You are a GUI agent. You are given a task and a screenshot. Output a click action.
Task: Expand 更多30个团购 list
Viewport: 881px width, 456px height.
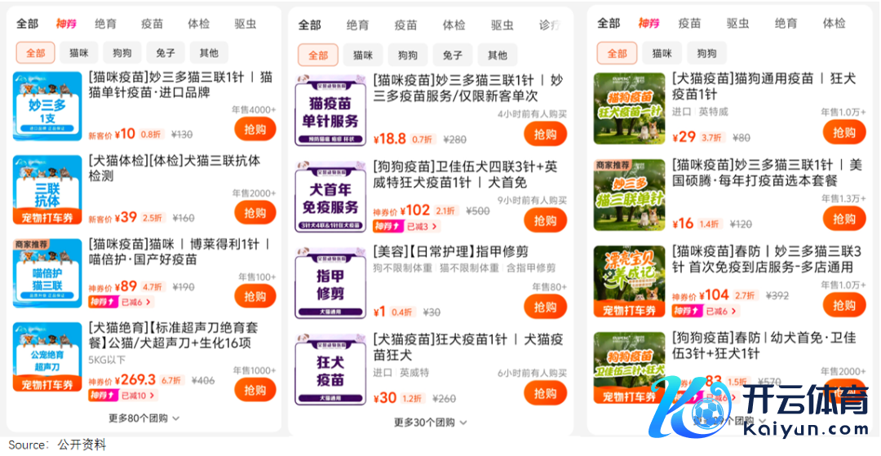coord(430,423)
